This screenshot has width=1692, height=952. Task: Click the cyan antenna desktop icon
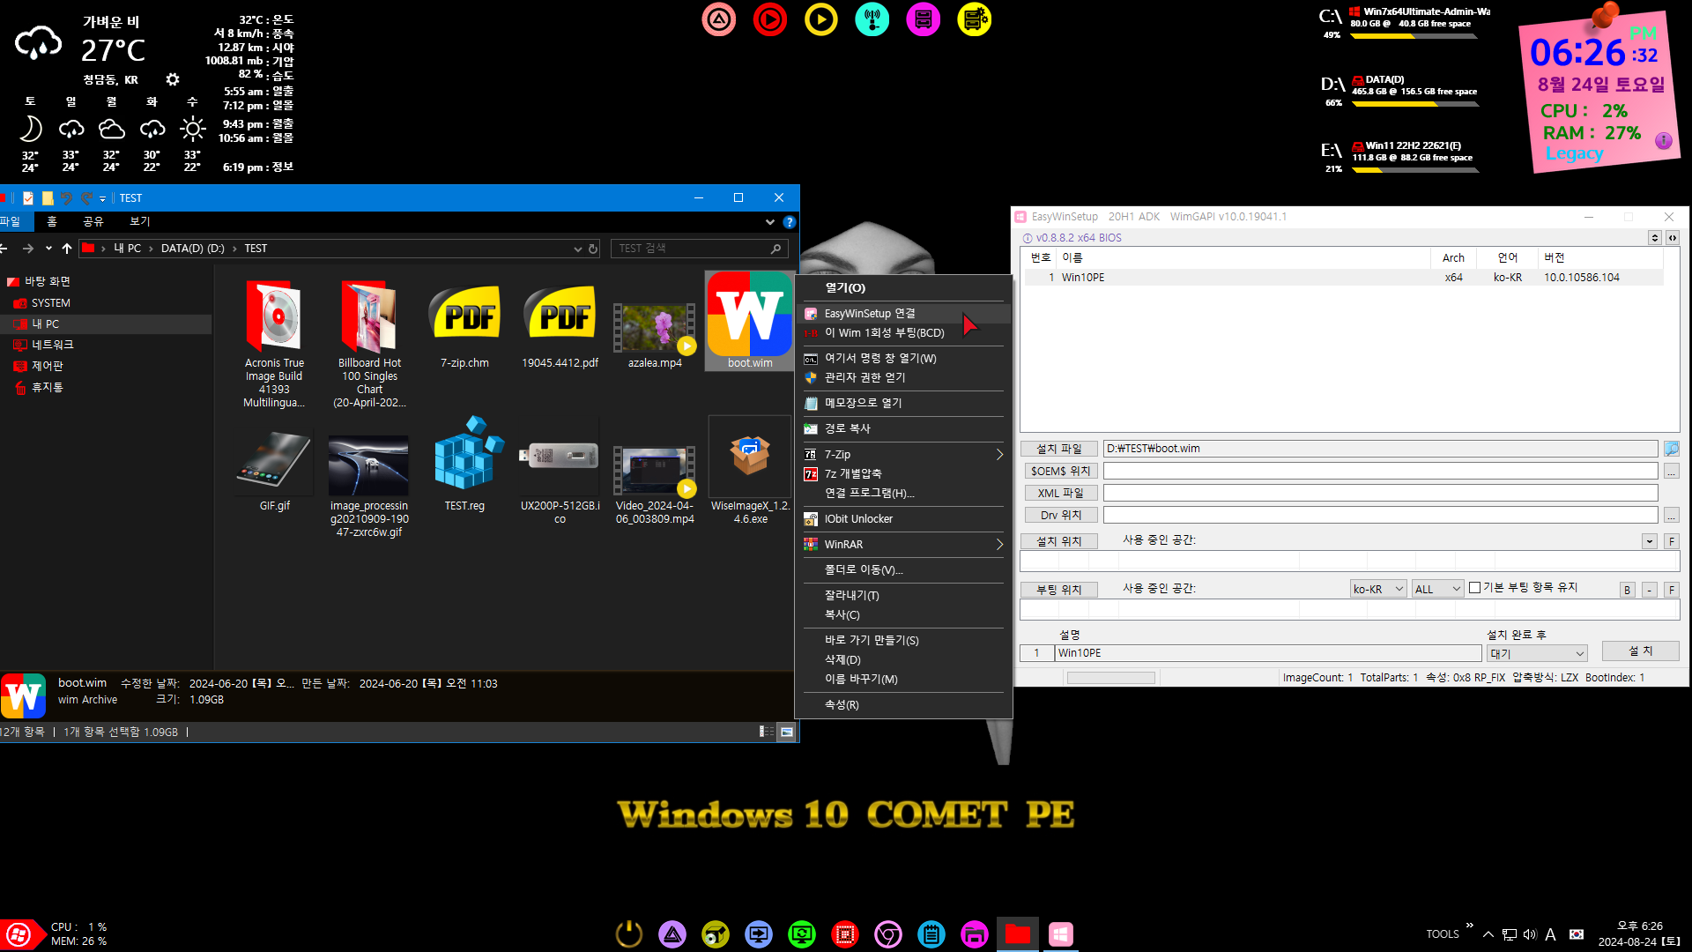(872, 19)
